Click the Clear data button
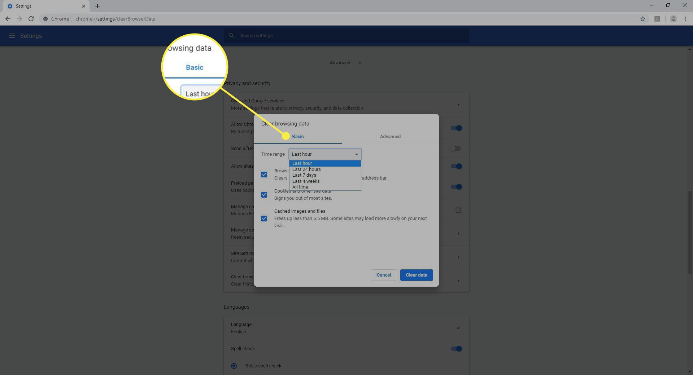Viewport: 693px width, 375px height. click(417, 275)
